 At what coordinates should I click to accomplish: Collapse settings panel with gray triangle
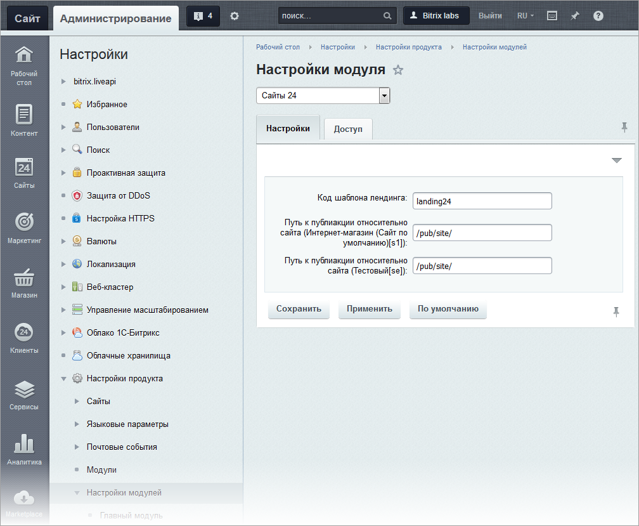coord(617,161)
